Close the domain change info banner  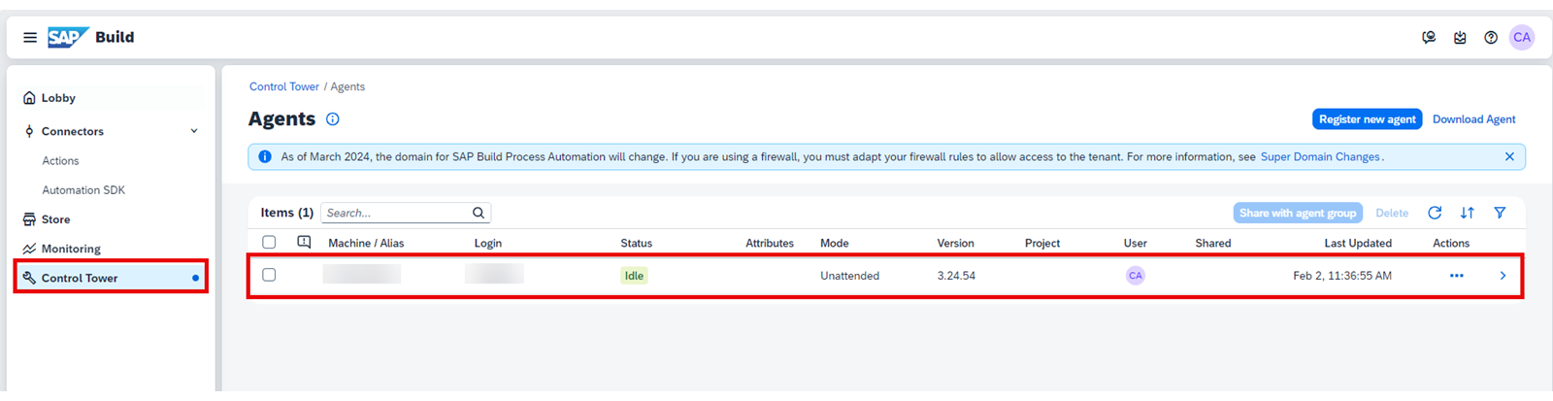pyautogui.click(x=1509, y=156)
